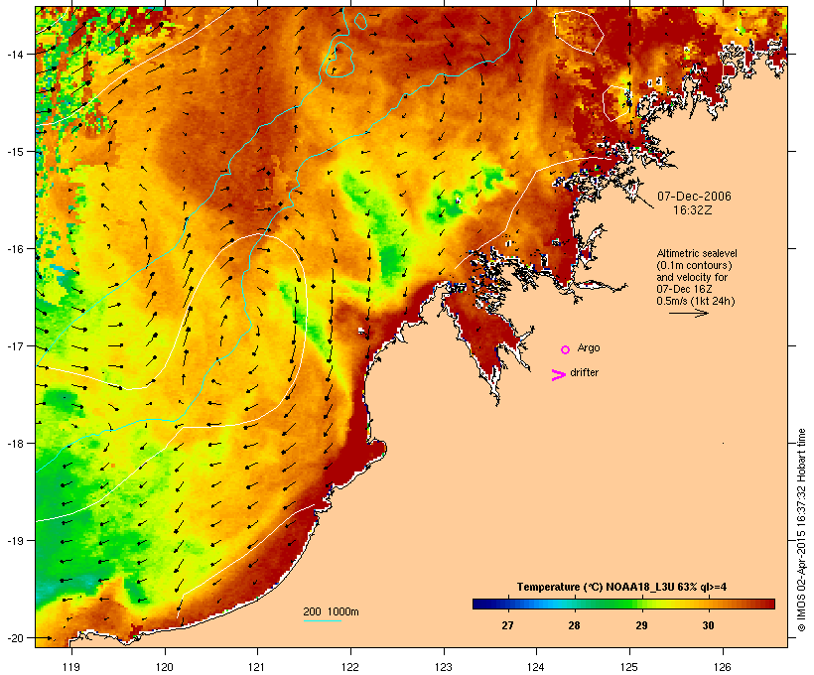Image resolution: width=814 pixels, height=675 pixels.
Task: Click the 16:32Z time label
Action: pos(693,210)
